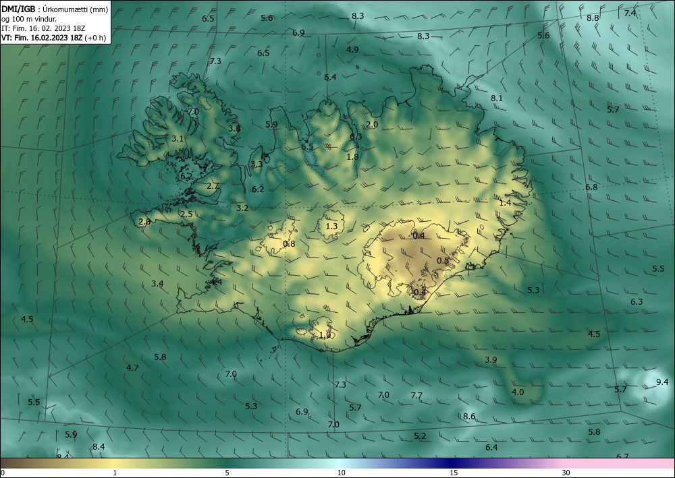Click the legend tick label 5
The image size is (675, 478).
pos(227,473)
